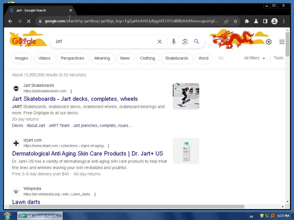Click the horizontal scrollbar right arrow
294x220 pixels.
pyautogui.click(x=283, y=207)
